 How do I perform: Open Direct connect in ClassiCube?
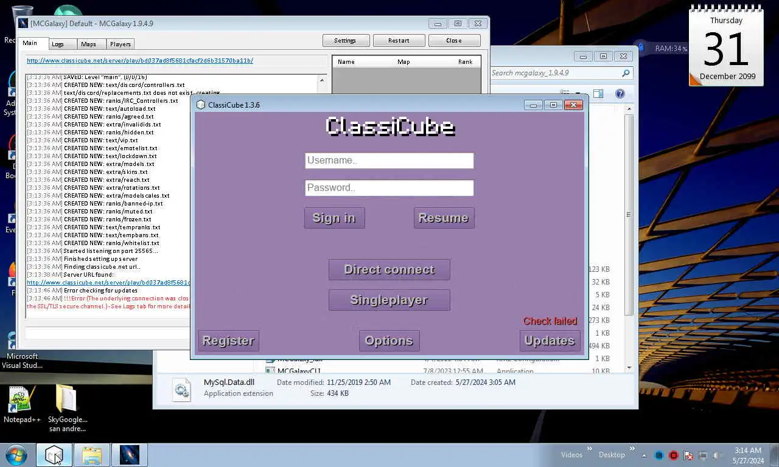click(389, 269)
